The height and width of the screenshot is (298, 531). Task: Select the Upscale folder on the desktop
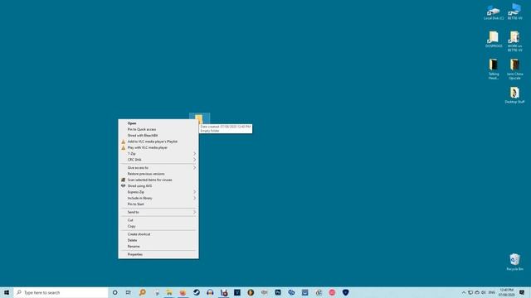514,69
